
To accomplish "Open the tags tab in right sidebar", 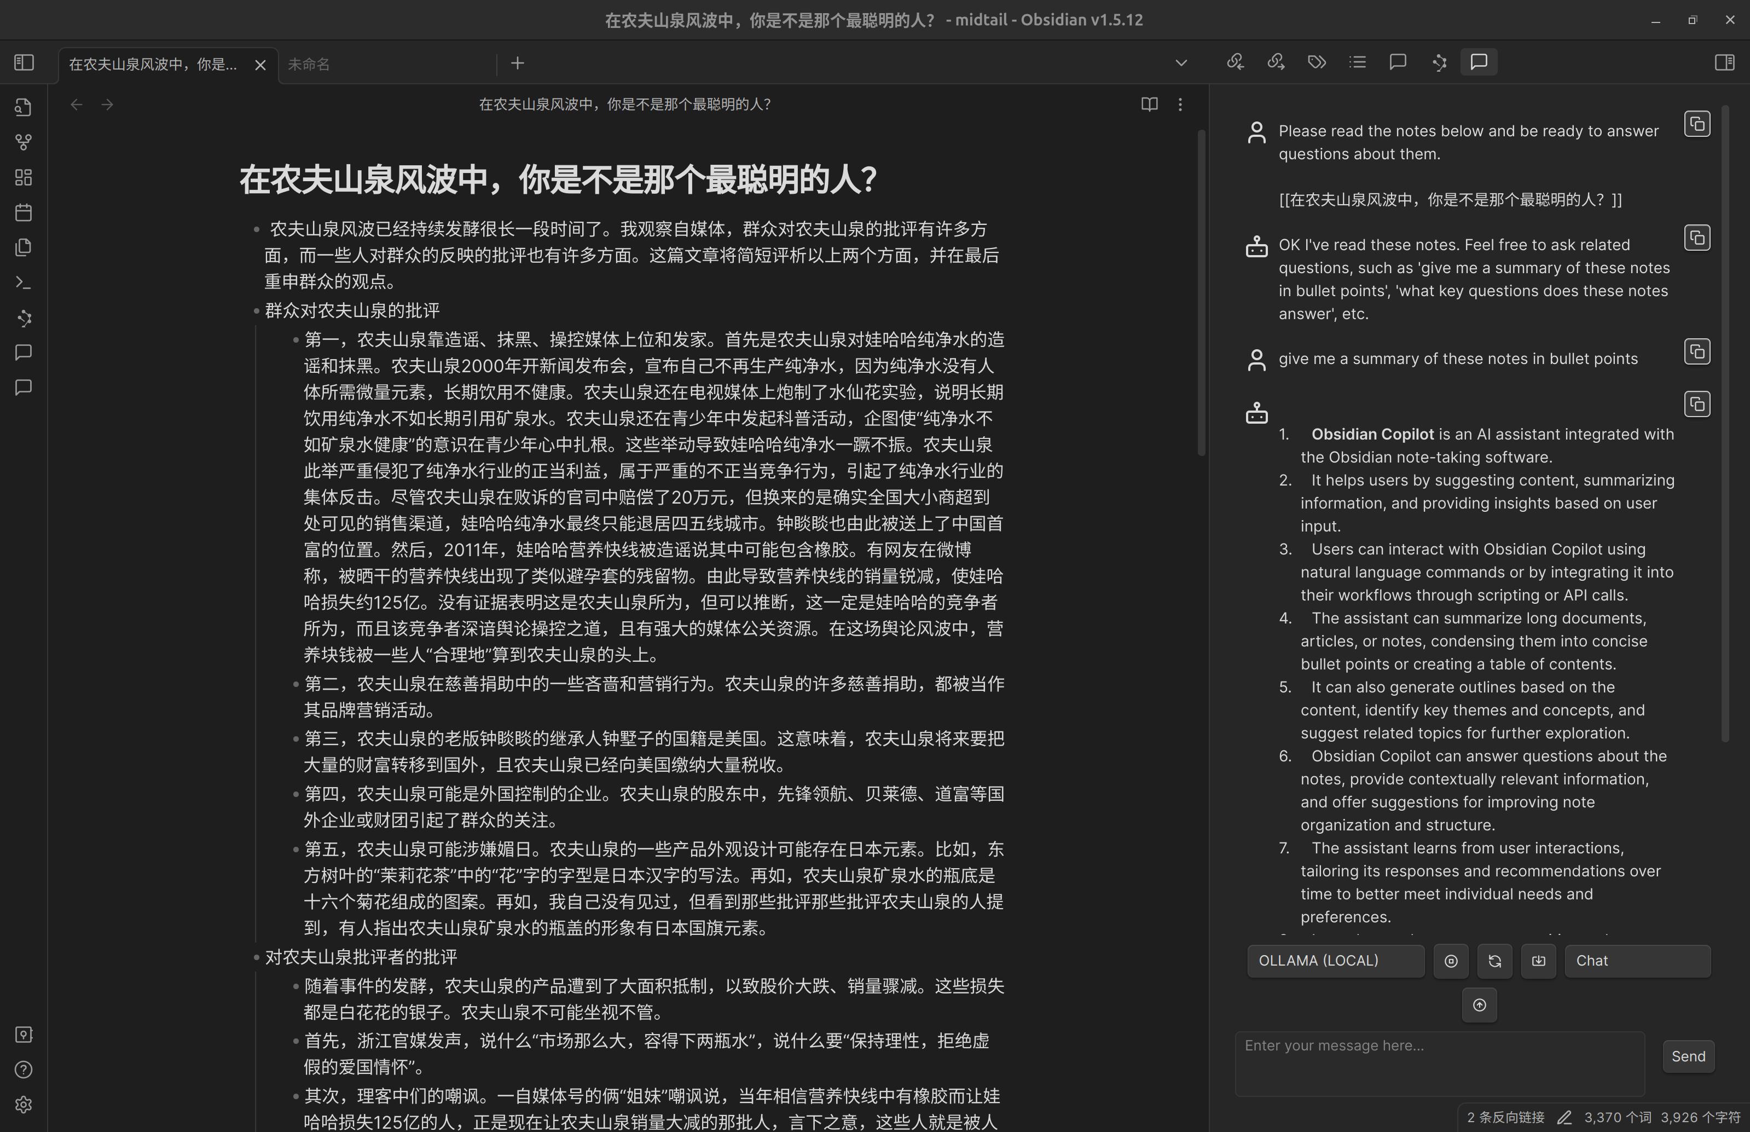I will 1317,62.
